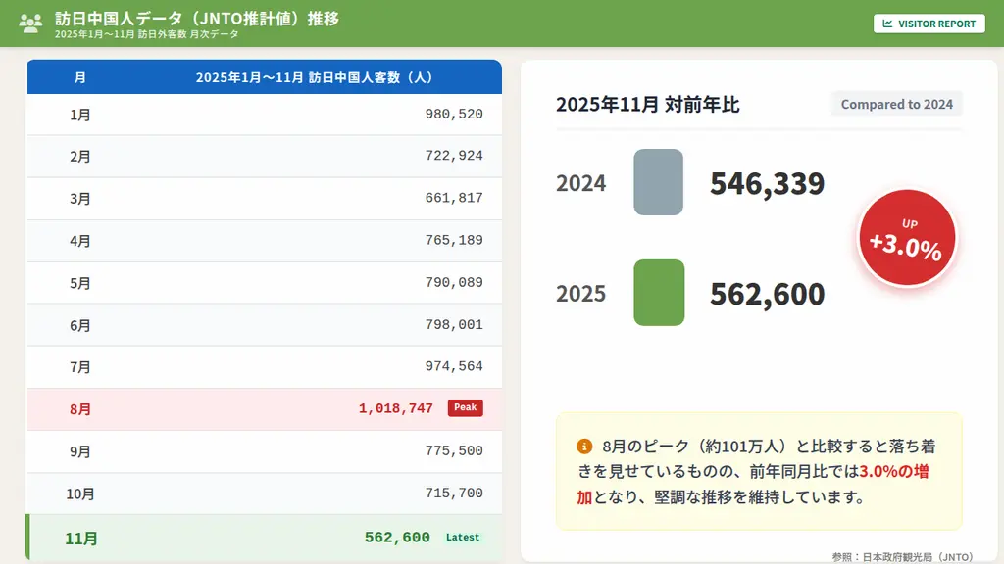Select the highlighted 8月 peak row
The width and height of the screenshot is (1004, 564).
[x=264, y=407]
